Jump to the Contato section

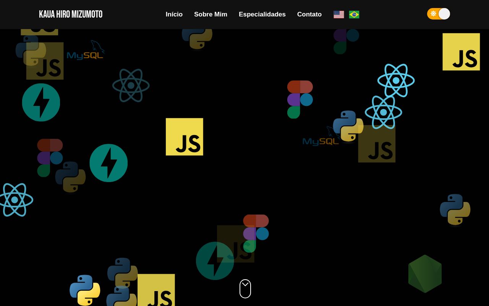pyautogui.click(x=309, y=14)
